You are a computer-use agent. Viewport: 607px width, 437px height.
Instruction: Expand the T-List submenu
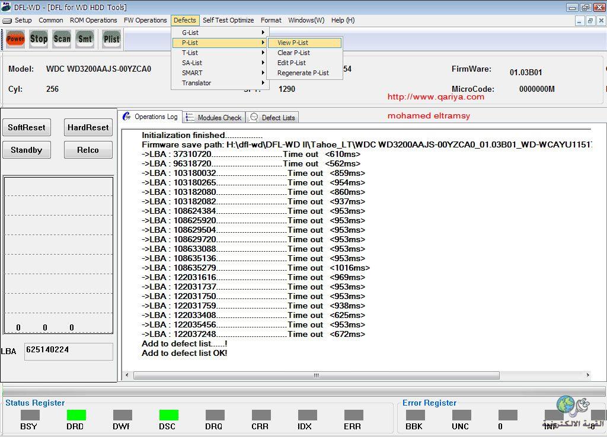(x=219, y=53)
